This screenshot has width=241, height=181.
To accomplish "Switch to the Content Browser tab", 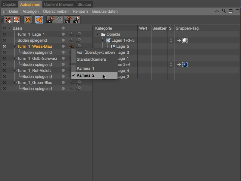I will click(x=59, y=5).
